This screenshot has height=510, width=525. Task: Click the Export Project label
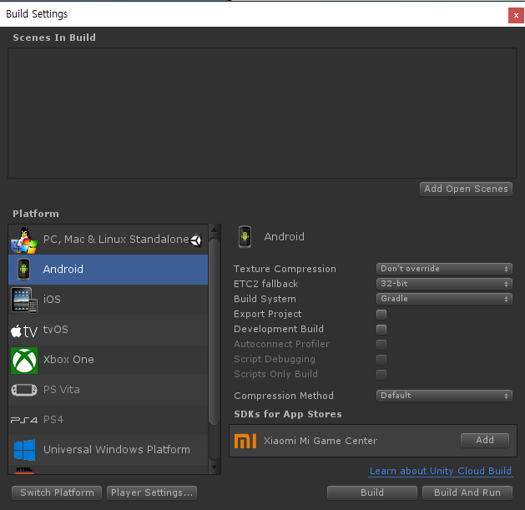pyautogui.click(x=268, y=314)
